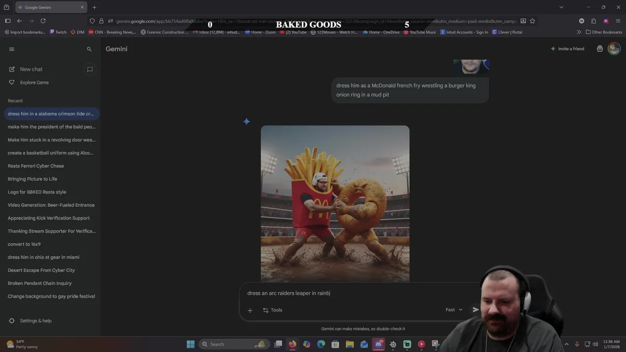Click the uploaded photo thumbnail above the prompt
The width and height of the screenshot is (626, 352).
tap(471, 66)
